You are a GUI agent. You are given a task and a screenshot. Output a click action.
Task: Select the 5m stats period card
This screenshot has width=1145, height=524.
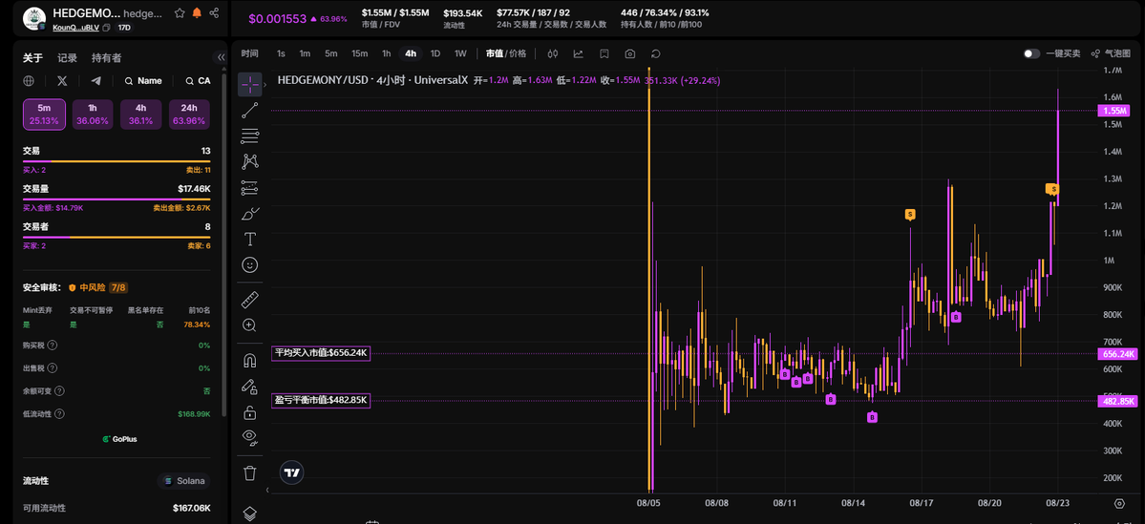pos(44,115)
